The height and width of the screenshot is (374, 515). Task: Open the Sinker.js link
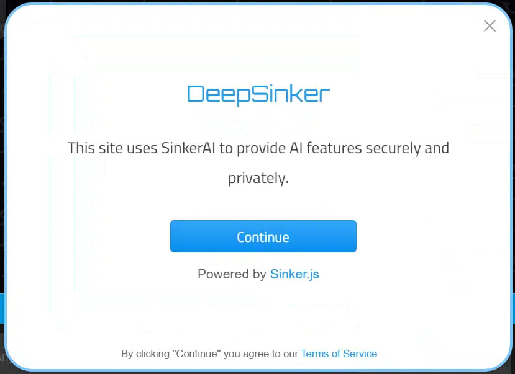[x=294, y=274]
